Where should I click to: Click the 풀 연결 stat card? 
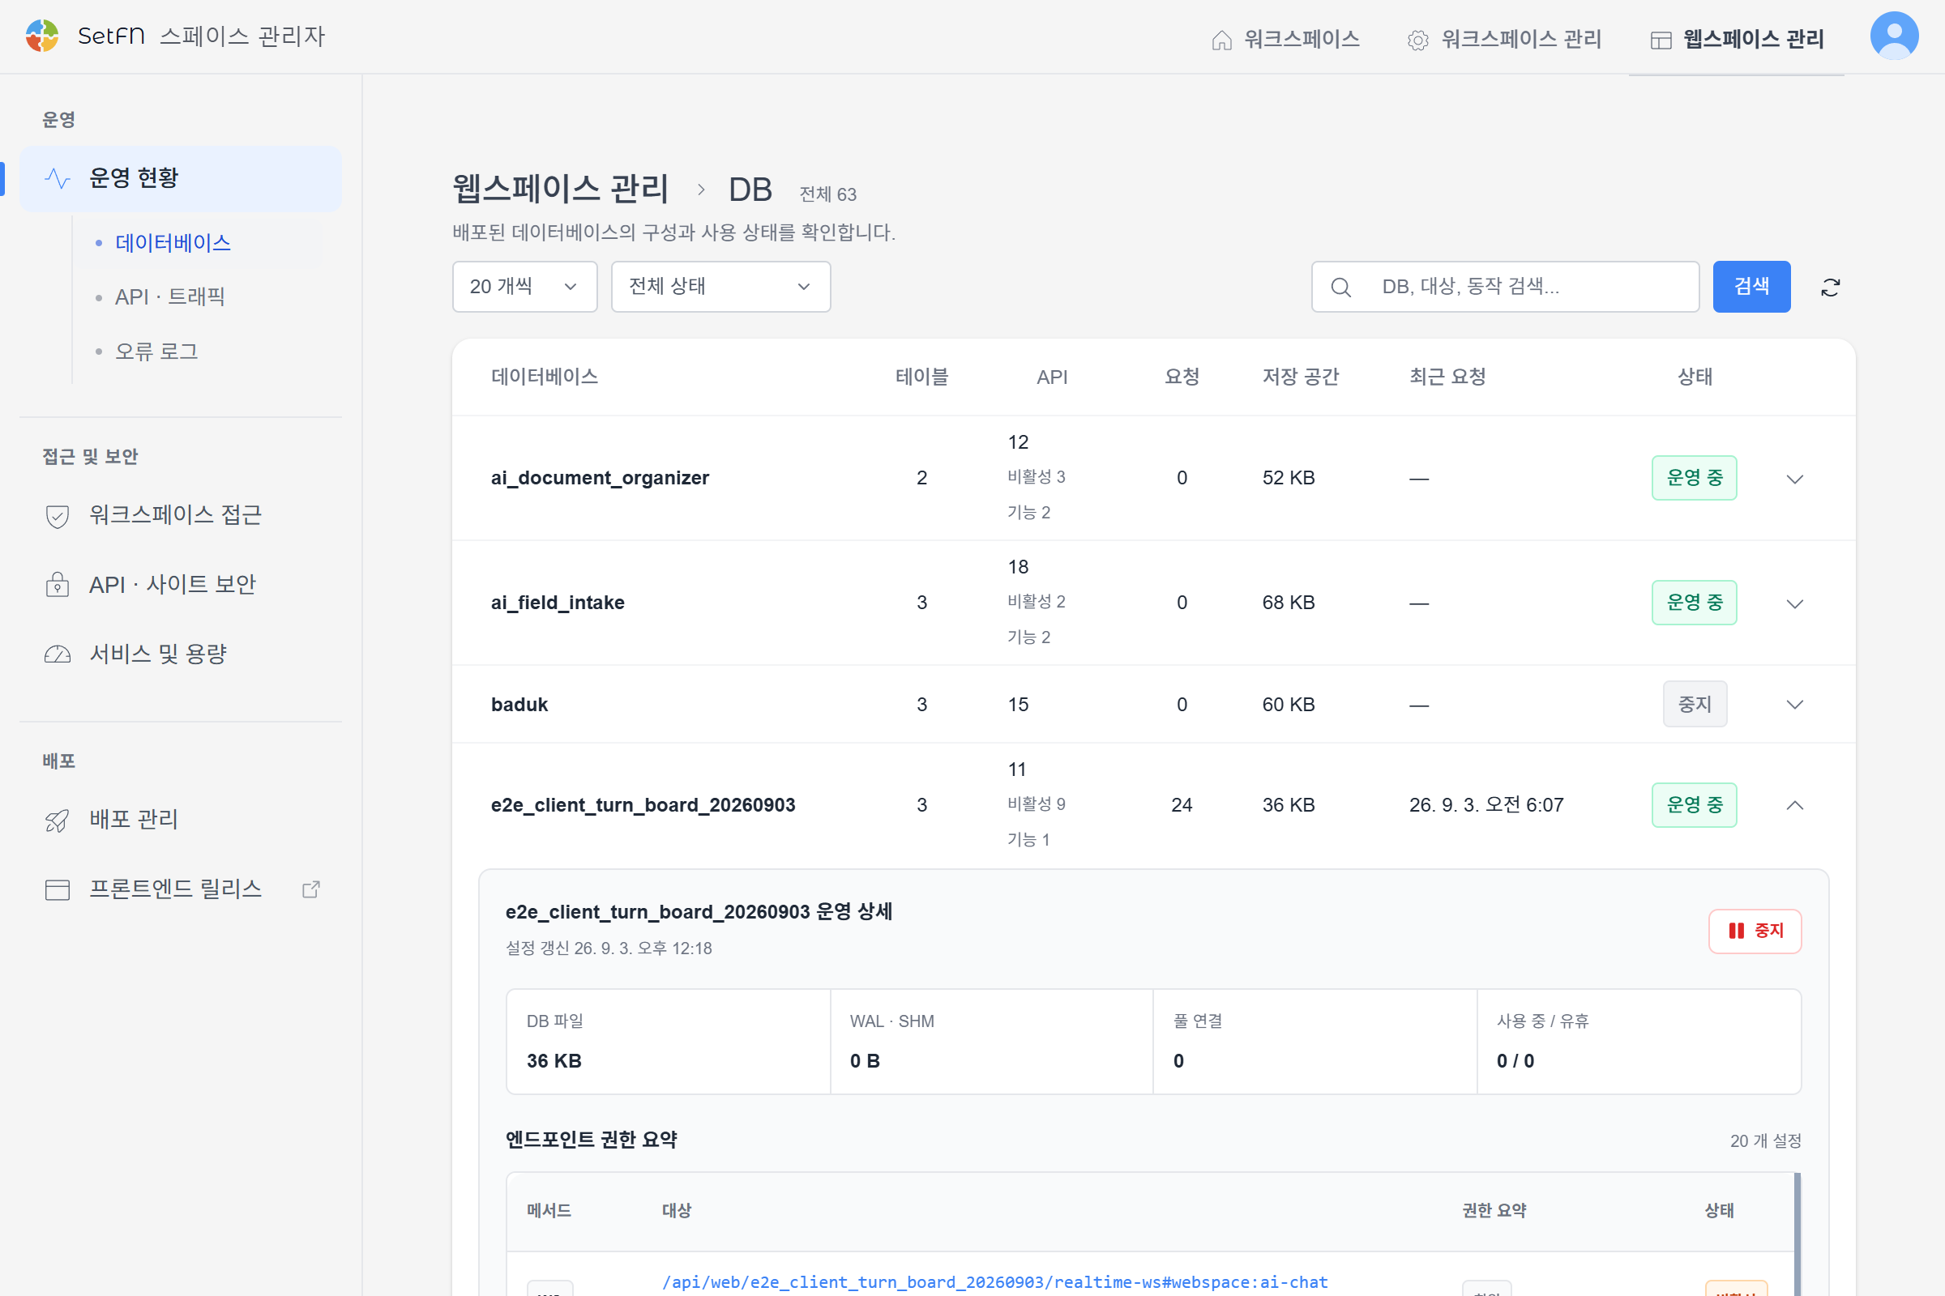[1314, 1042]
